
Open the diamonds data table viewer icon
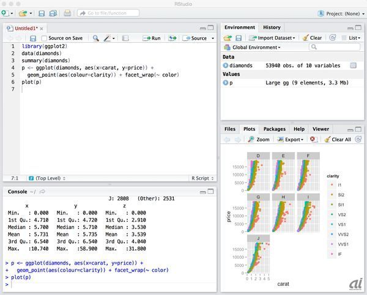354,65
